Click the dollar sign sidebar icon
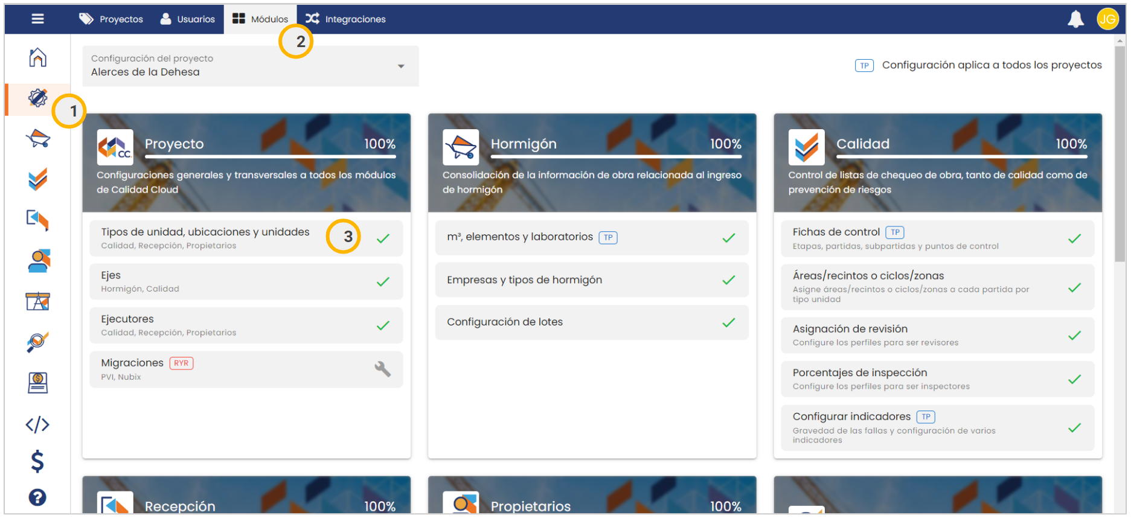Viewport: 1131px width, 518px height. point(37,461)
